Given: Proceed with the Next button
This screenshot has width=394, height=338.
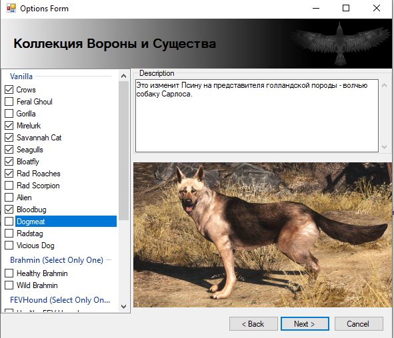Looking at the screenshot, I should coord(305,324).
